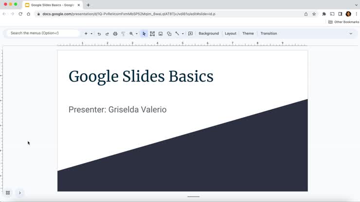
Task: Click the new slide plus button
Action: pos(86,34)
